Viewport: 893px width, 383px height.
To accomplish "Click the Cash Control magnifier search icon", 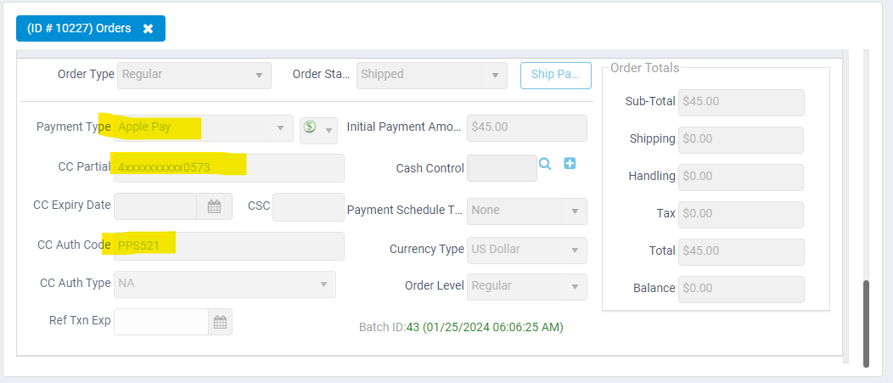I will [x=545, y=164].
